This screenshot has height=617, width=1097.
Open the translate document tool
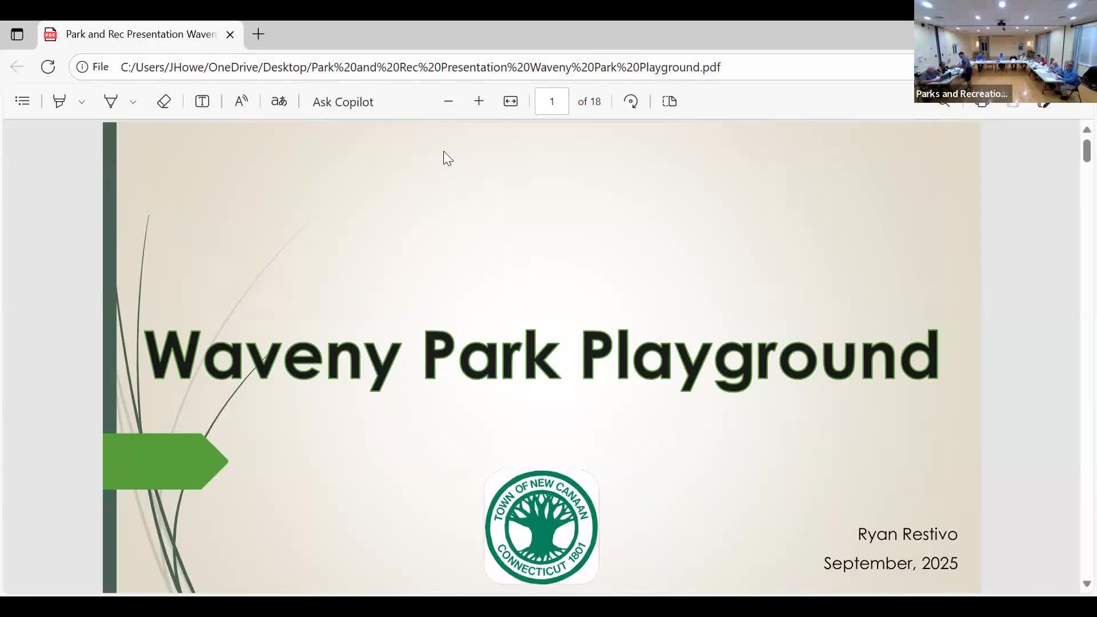point(279,101)
